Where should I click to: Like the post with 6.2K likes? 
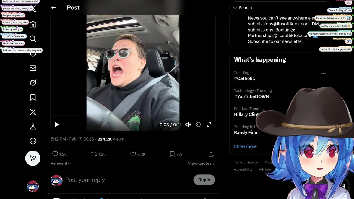[x=133, y=154]
